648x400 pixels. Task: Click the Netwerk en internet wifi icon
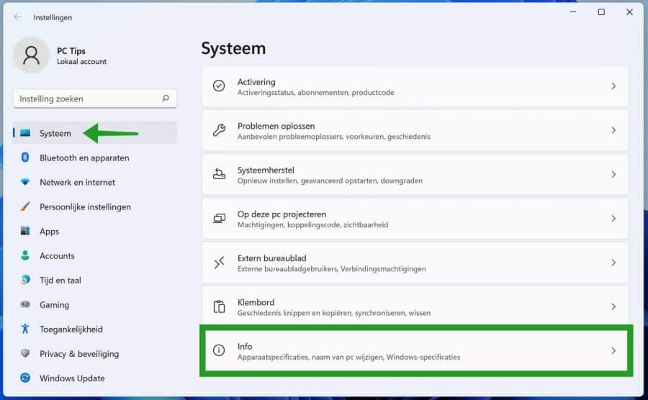(x=25, y=182)
